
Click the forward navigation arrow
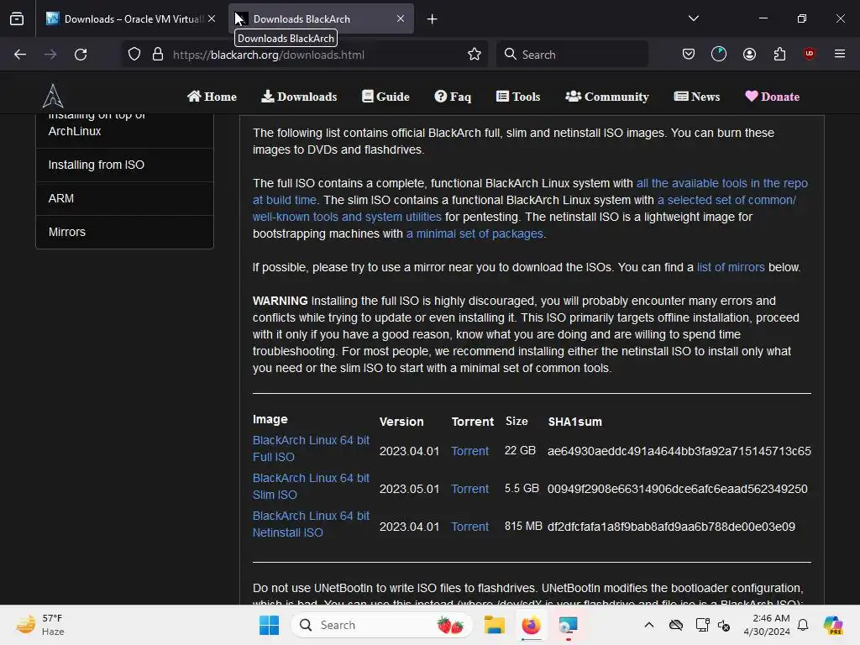point(50,55)
